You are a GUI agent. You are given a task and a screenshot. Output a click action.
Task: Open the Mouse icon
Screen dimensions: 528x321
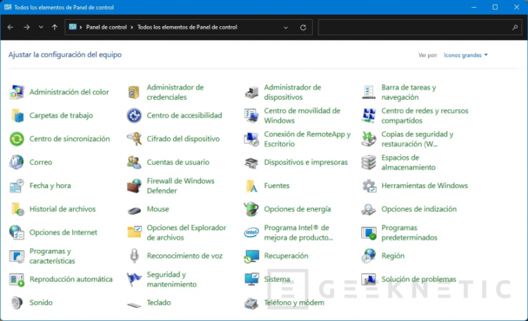pos(134,210)
